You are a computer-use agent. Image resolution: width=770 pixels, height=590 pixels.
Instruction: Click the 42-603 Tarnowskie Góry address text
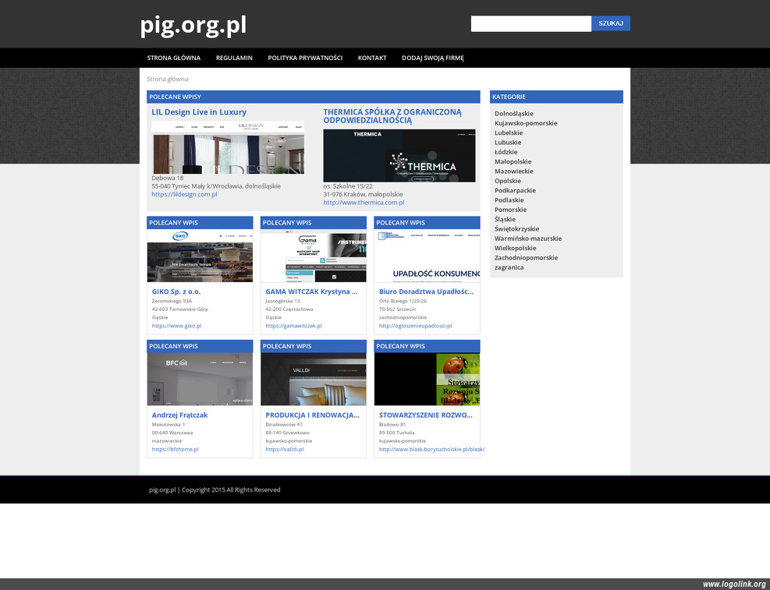pos(179,309)
